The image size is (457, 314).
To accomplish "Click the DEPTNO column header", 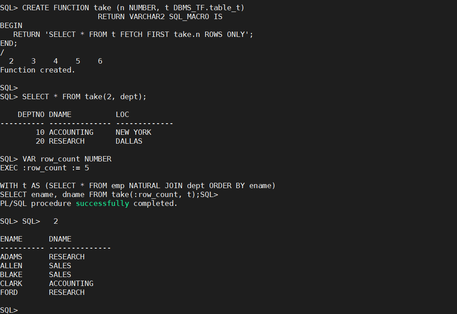I will tap(31, 114).
